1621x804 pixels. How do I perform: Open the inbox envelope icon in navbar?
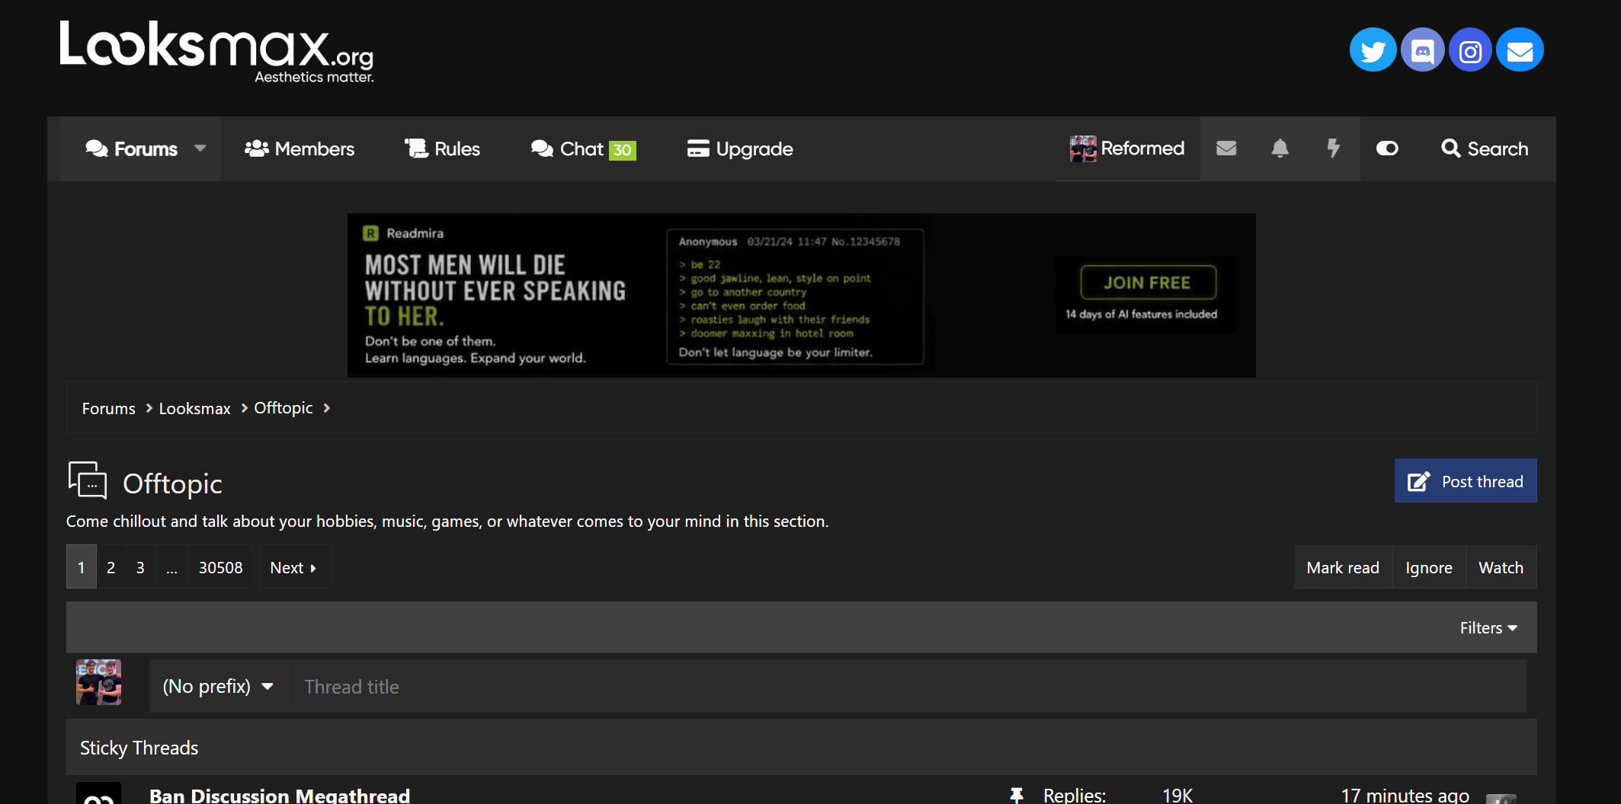(x=1226, y=148)
